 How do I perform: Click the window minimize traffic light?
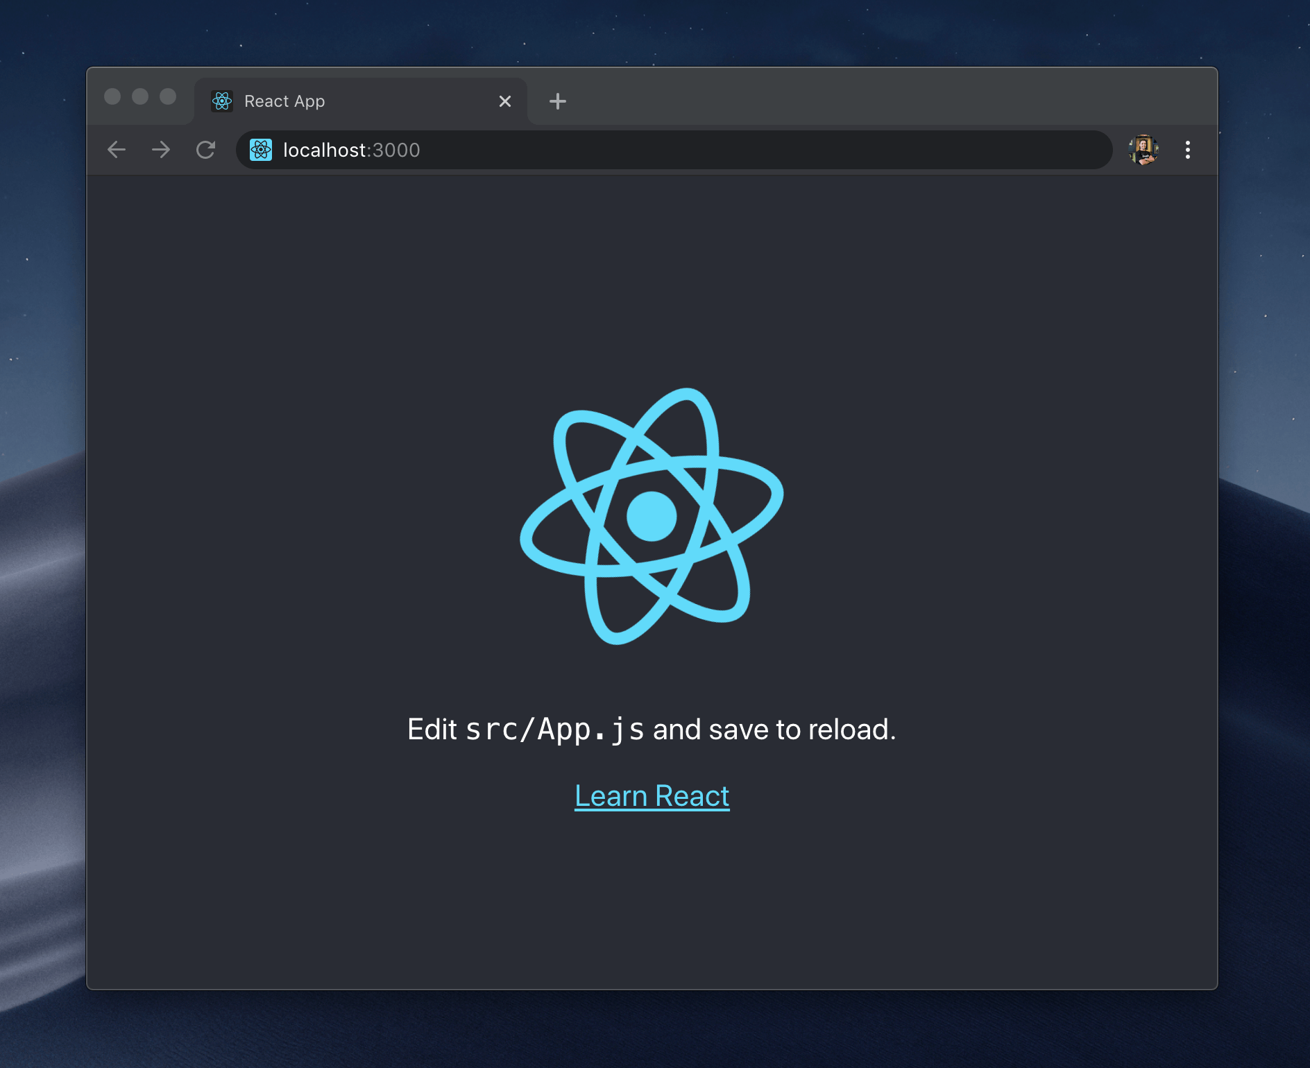tap(140, 96)
